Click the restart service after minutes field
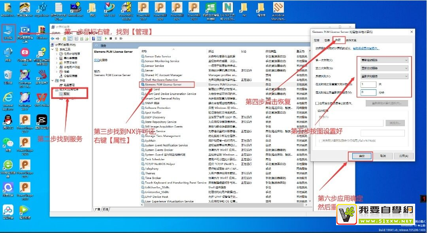427x233 pixels. (368, 92)
